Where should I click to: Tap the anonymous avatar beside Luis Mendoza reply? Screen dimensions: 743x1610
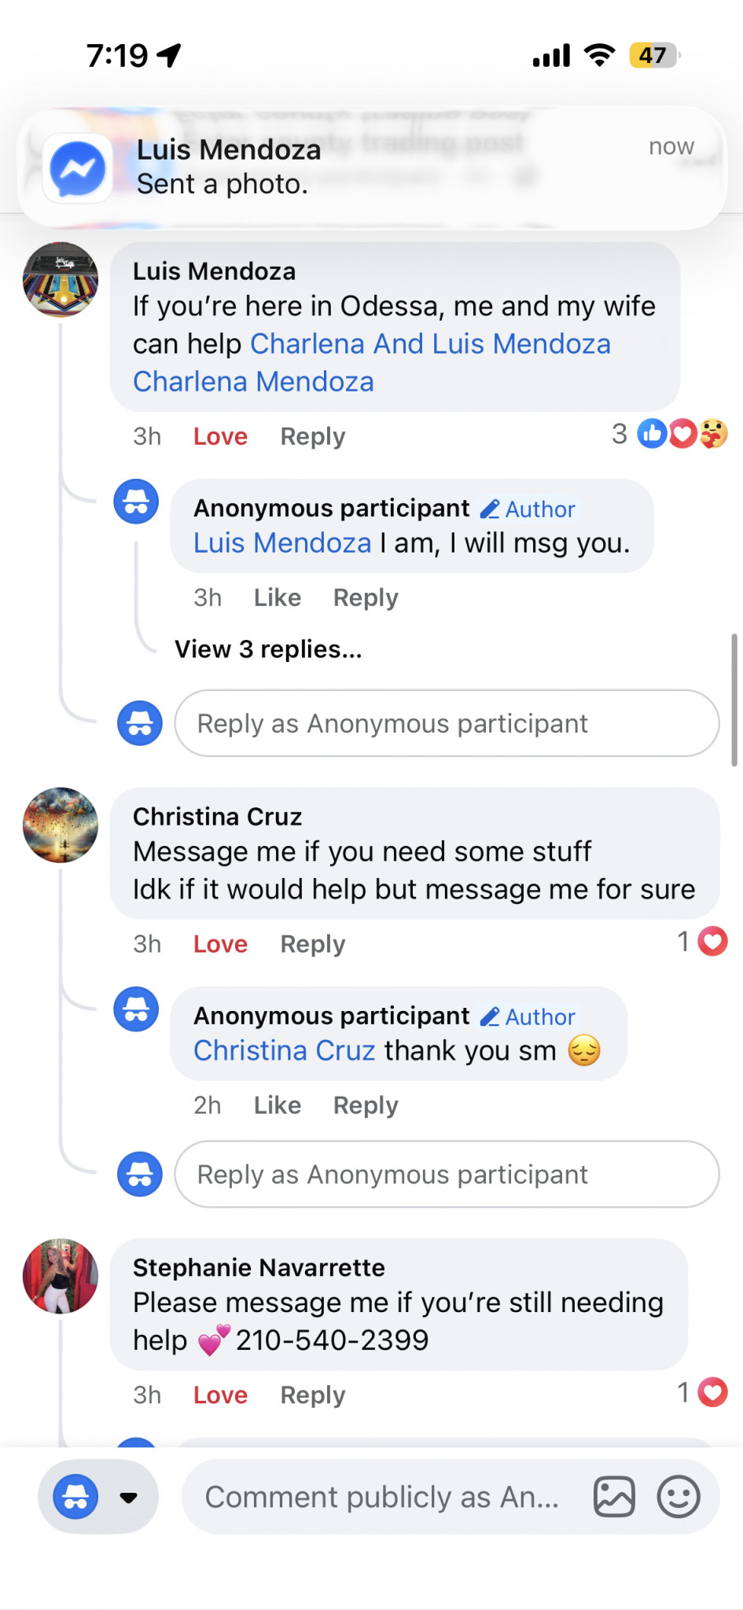136,502
